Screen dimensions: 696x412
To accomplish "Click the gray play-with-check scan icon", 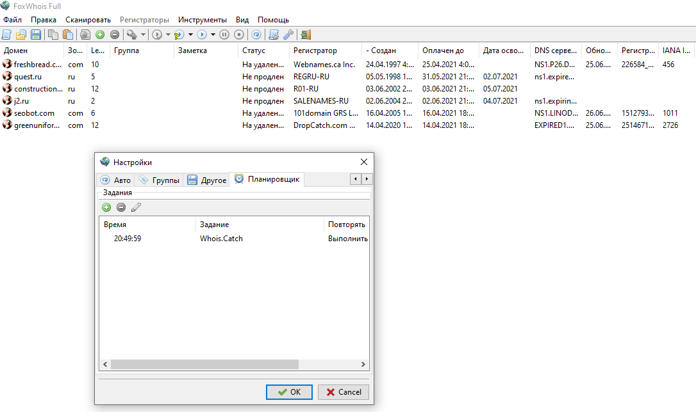I will pos(156,35).
